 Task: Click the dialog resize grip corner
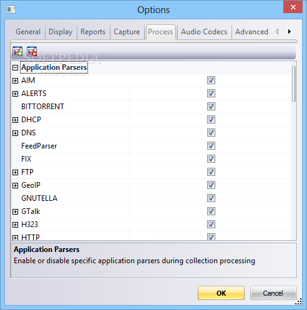click(299, 302)
